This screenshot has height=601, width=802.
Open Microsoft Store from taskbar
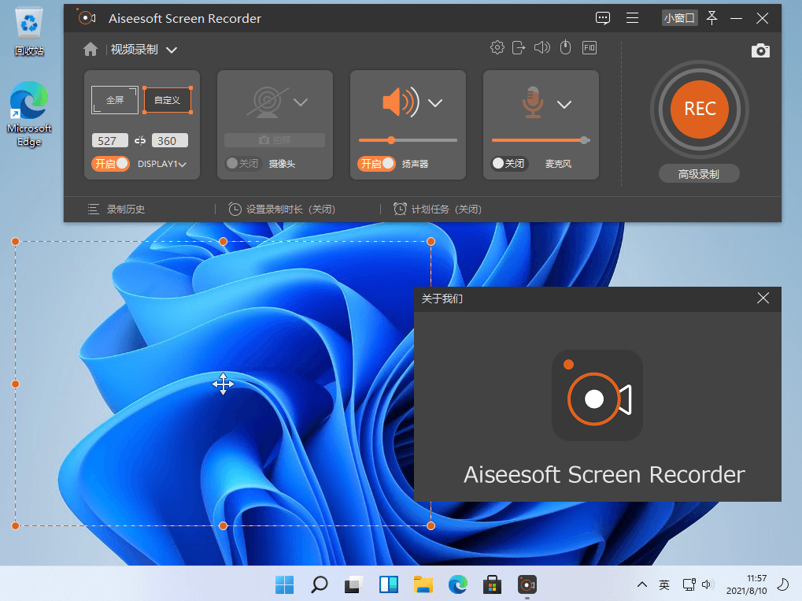[492, 584]
